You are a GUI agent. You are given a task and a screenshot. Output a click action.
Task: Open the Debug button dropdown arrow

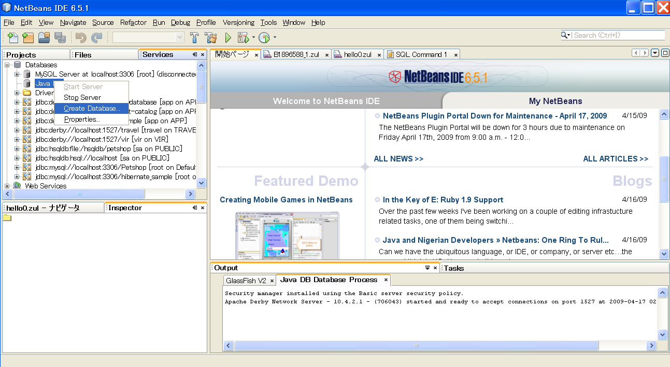coord(253,37)
